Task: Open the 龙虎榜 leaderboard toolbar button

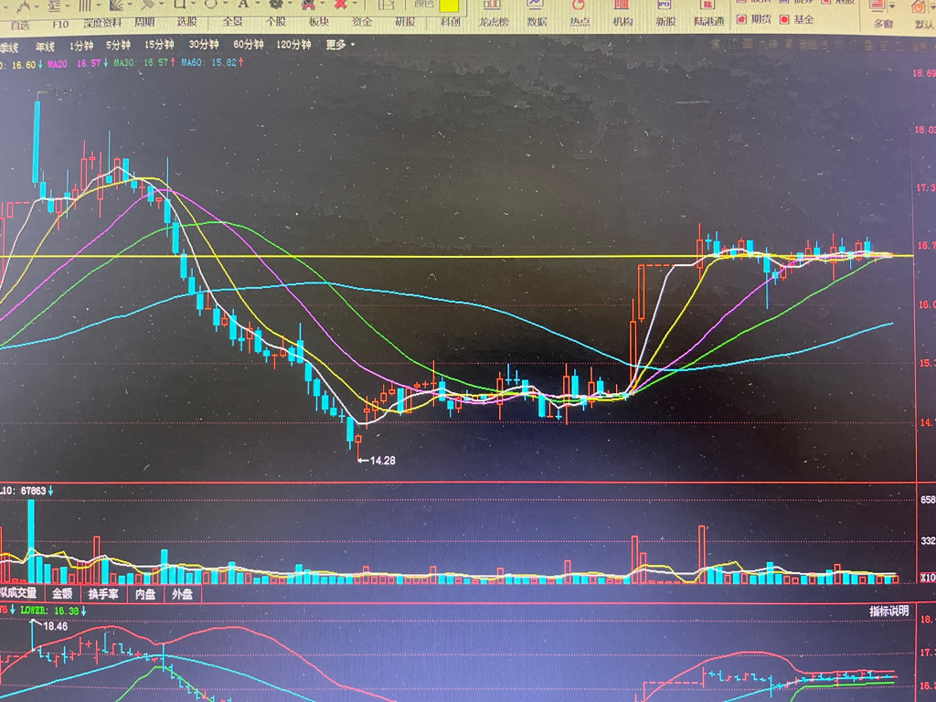Action: pyautogui.click(x=493, y=13)
